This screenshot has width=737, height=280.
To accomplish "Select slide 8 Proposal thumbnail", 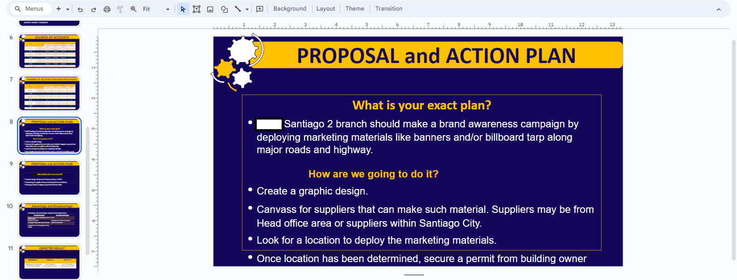I will coord(49,136).
